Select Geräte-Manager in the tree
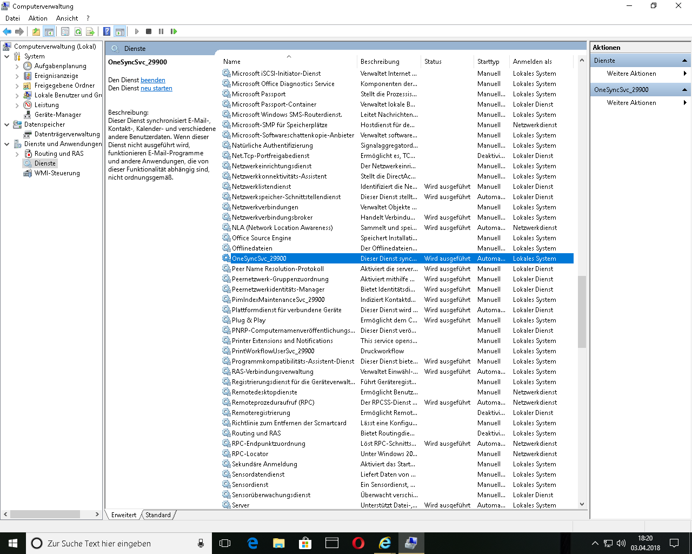Image resolution: width=692 pixels, height=554 pixels. (58, 115)
